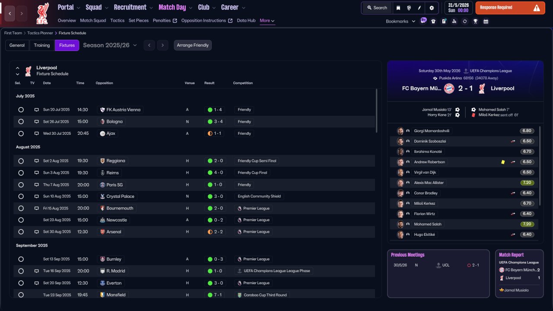Go to next season with right arrow
The image size is (553, 311).
tap(162, 45)
